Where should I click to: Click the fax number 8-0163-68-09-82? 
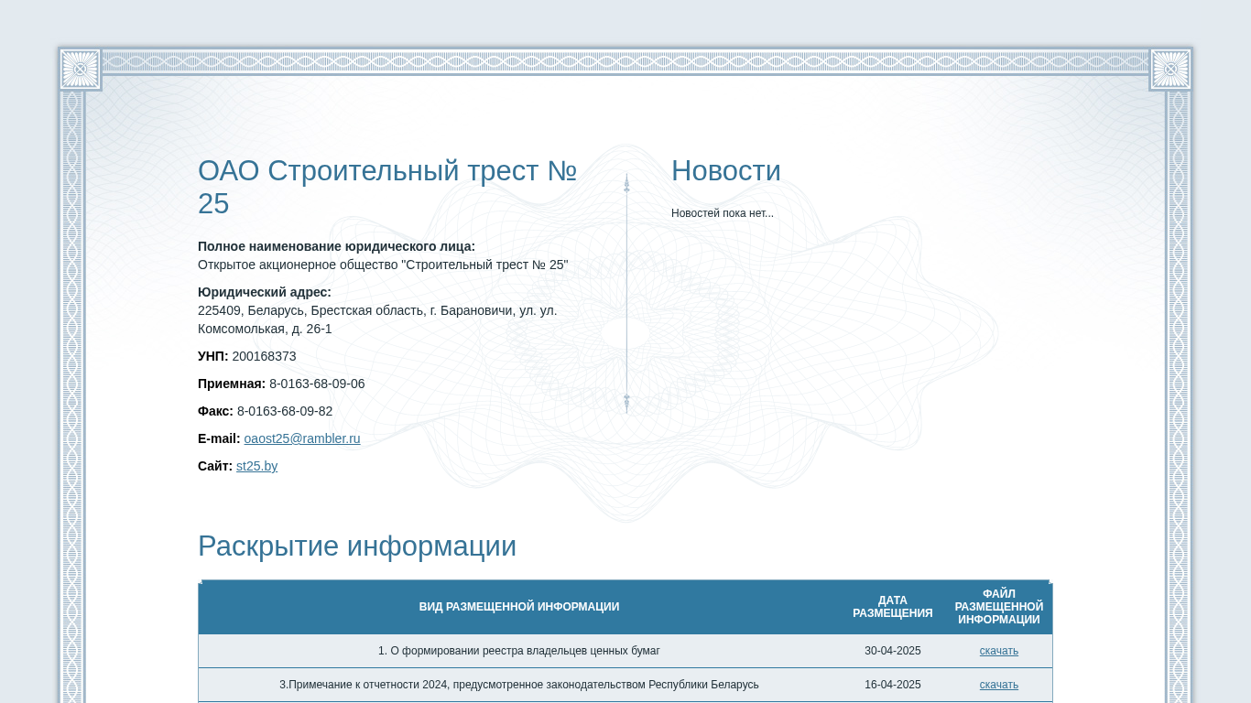coord(285,411)
